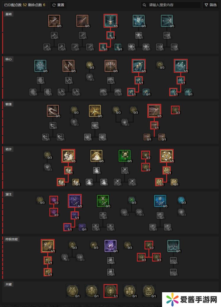This screenshot has width=221, height=307.
Task: Select the purple 5/5 imbuement skill in 灌注
Action: (x=75, y=201)
